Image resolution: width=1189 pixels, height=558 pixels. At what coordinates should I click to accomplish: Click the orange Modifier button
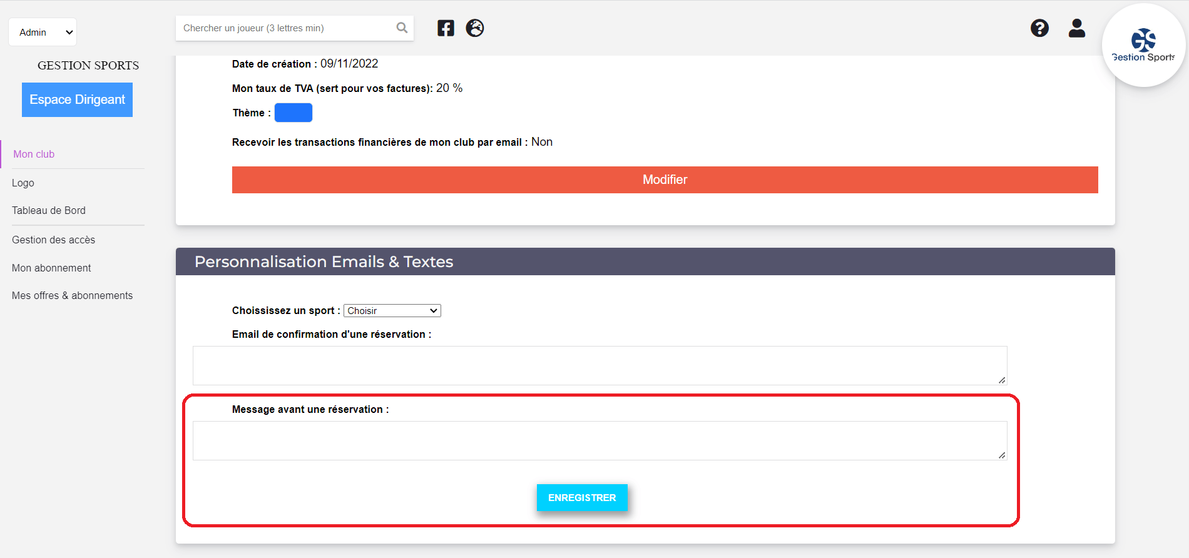point(665,180)
